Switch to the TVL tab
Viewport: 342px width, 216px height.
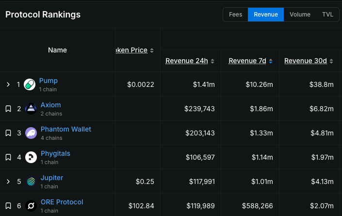pyautogui.click(x=327, y=15)
